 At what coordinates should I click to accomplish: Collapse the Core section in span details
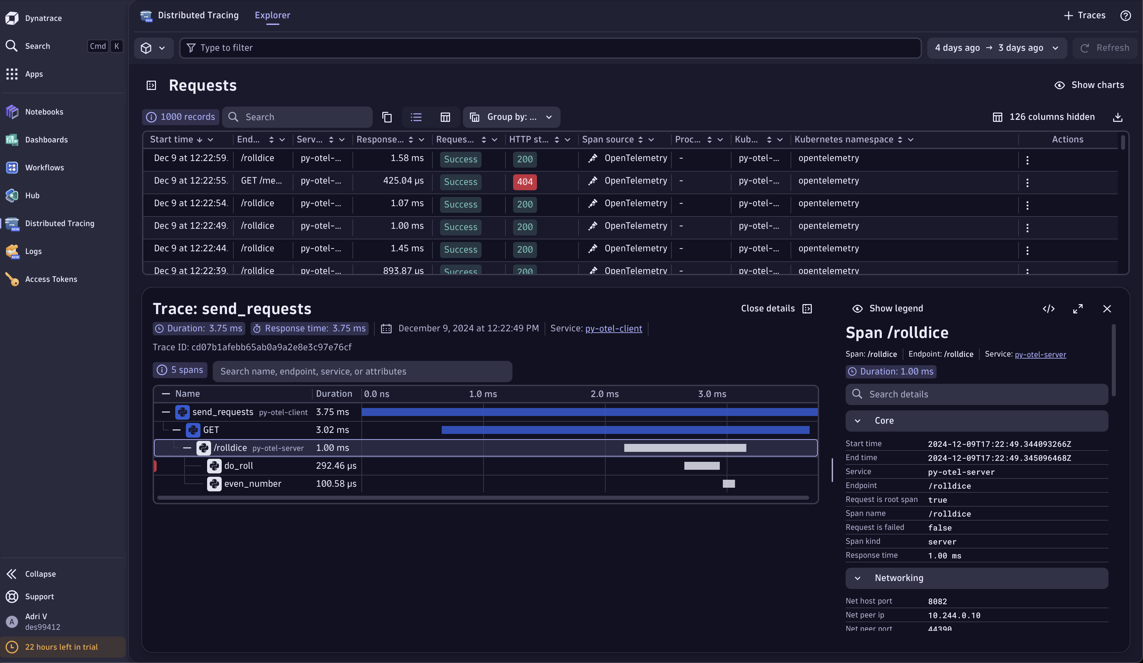(x=858, y=421)
